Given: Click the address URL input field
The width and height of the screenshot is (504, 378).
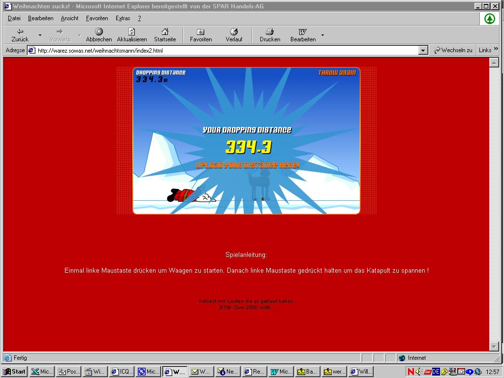Looking at the screenshot, I should (x=226, y=50).
